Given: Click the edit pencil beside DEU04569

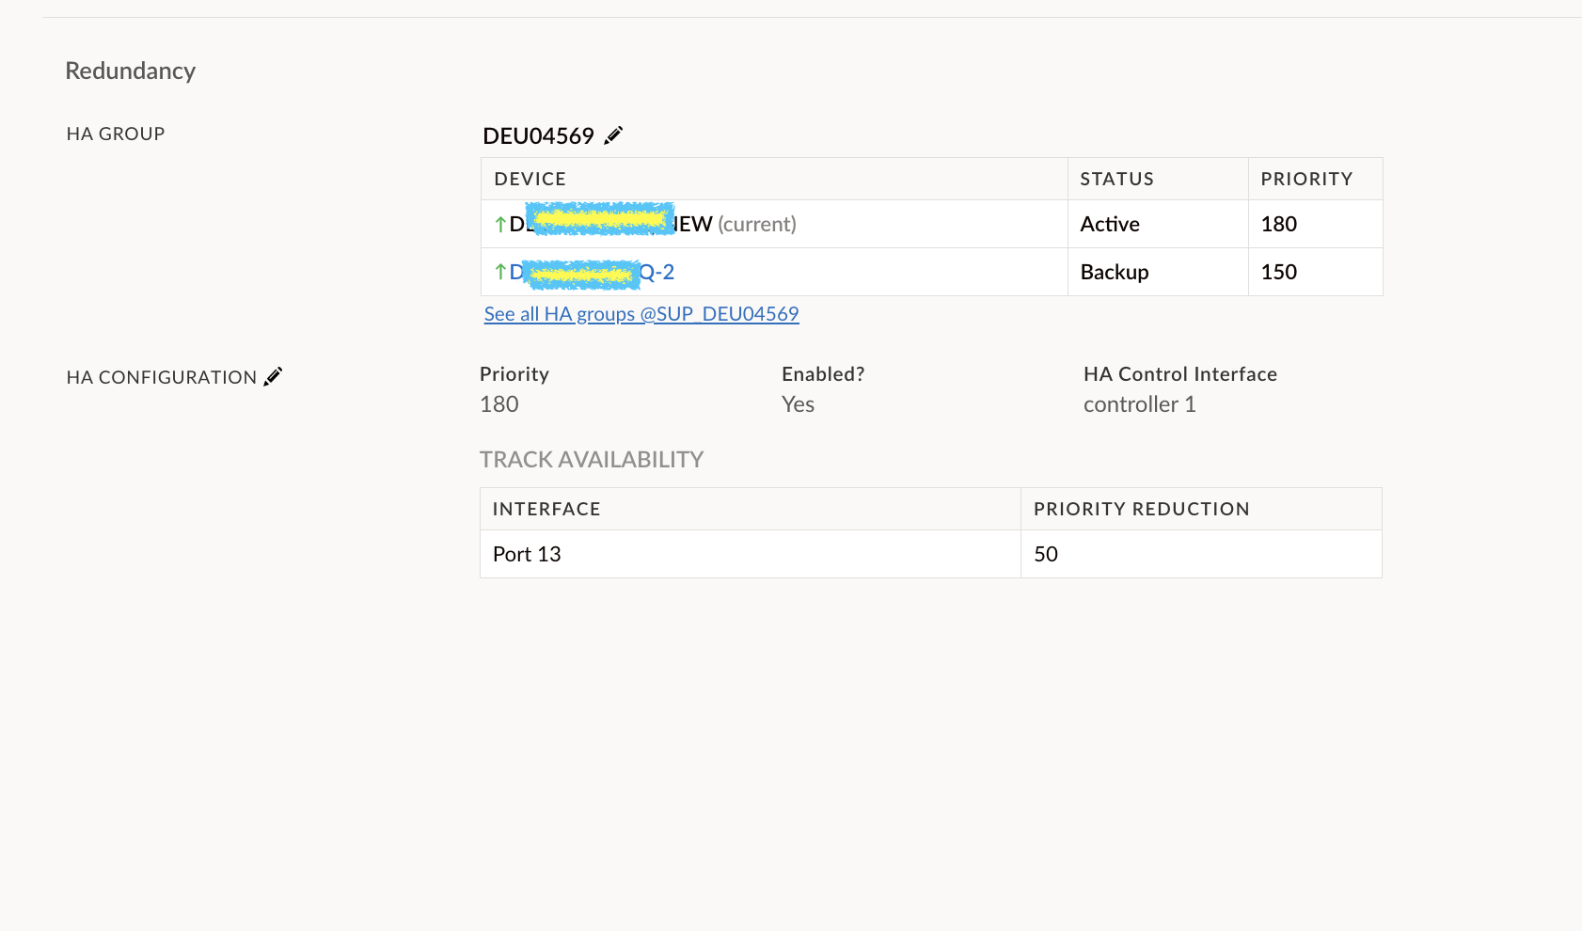Looking at the screenshot, I should [x=613, y=135].
